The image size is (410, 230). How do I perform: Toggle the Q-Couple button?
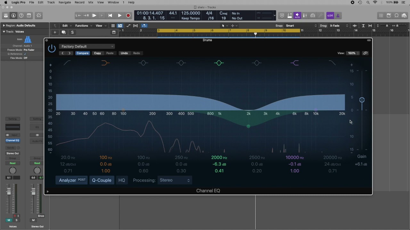[x=102, y=180]
